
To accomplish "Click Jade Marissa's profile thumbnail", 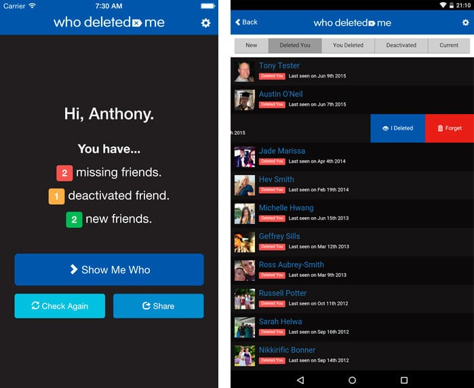I will click(244, 157).
